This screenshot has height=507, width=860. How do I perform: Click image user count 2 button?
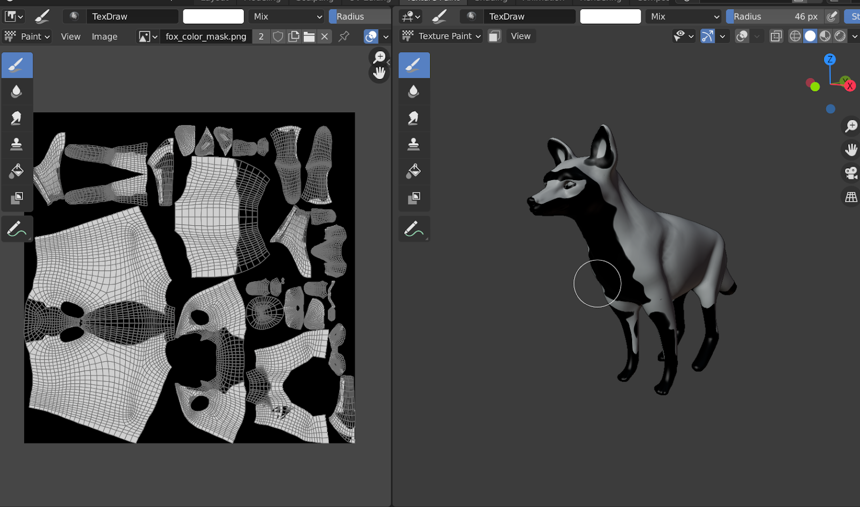(x=261, y=37)
